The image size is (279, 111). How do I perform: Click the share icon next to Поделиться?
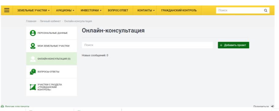click(x=272, y=106)
